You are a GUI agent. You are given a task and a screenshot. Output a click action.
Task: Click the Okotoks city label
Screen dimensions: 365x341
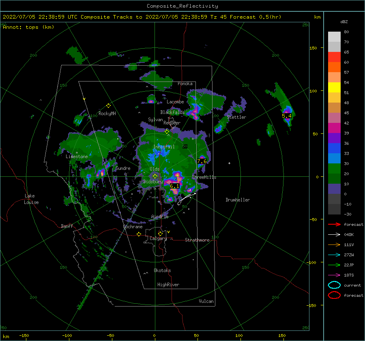click(162, 270)
